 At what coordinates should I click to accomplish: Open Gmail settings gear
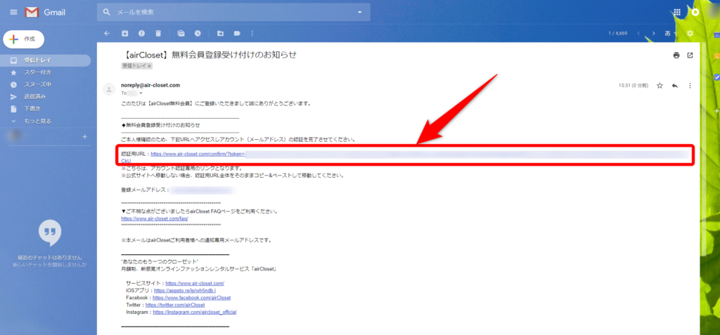click(x=690, y=34)
